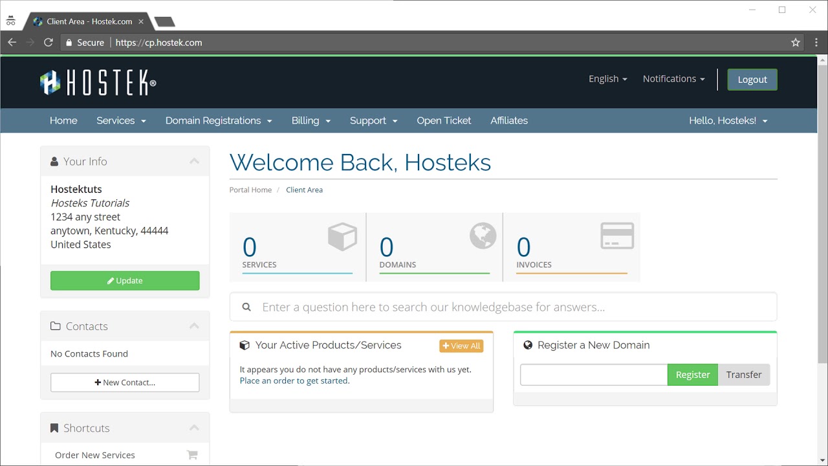Click globe icon in Register a New Domain
The height and width of the screenshot is (466, 828).
pos(528,346)
